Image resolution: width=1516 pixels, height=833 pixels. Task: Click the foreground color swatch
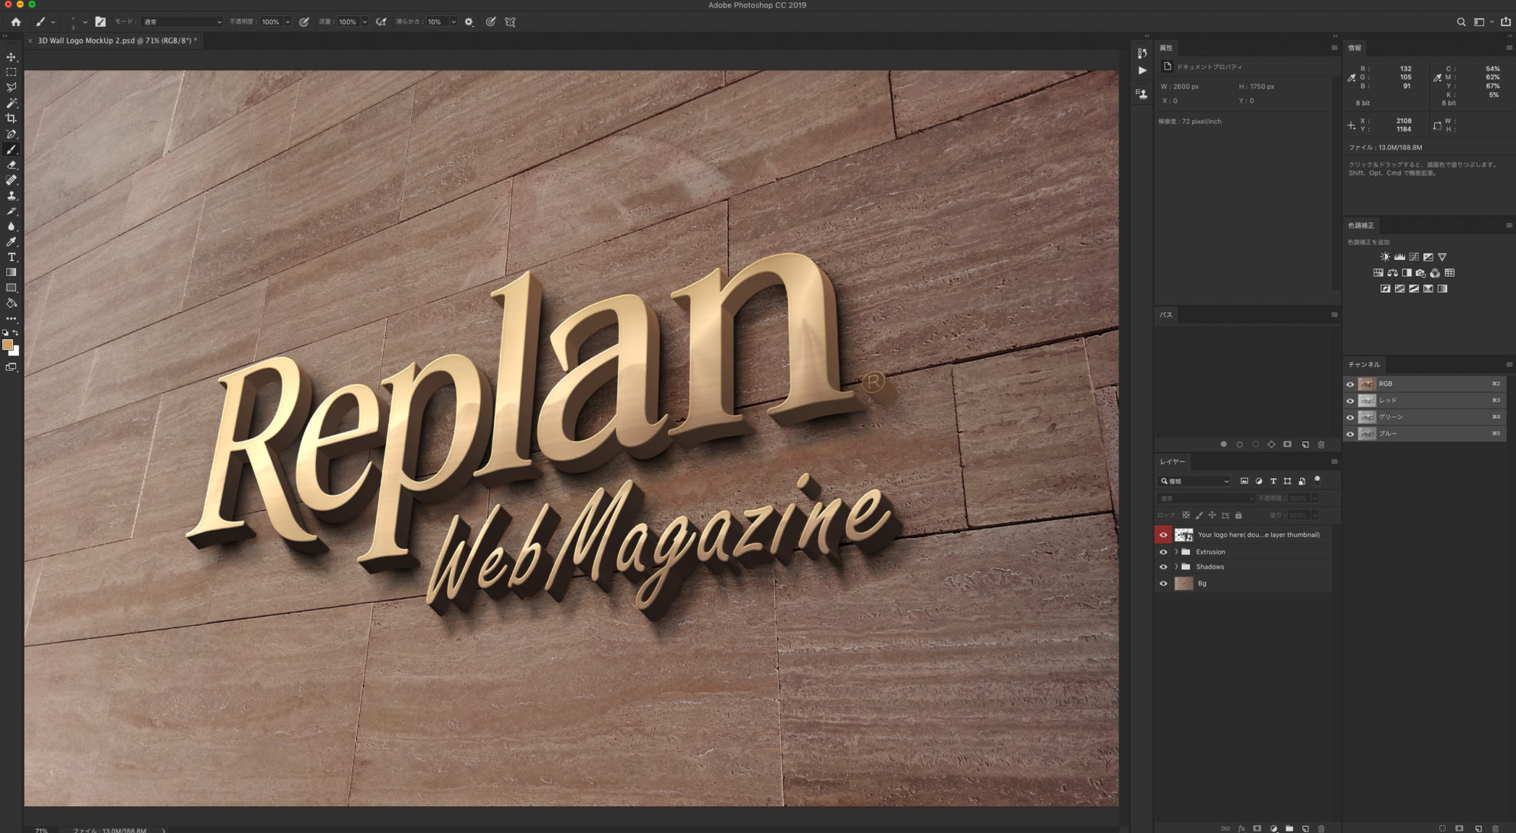[x=8, y=345]
